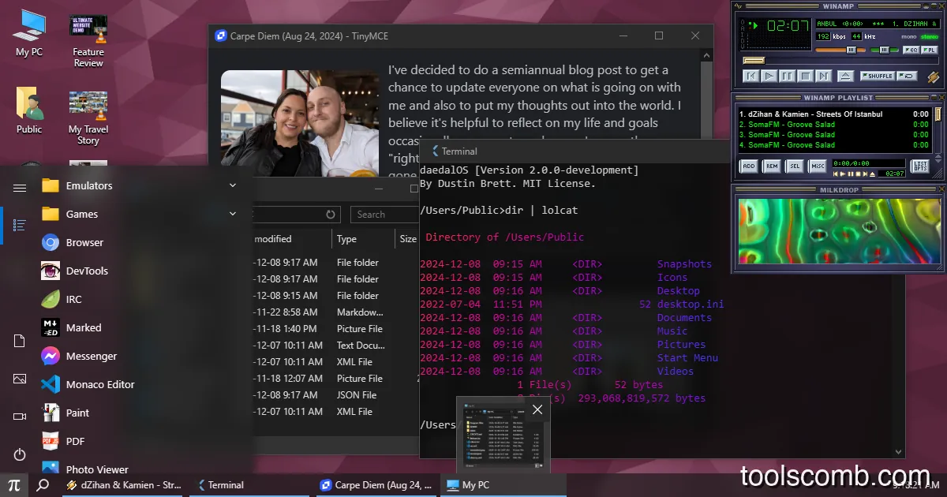Adjust the Winamp balance slider

pos(885,50)
